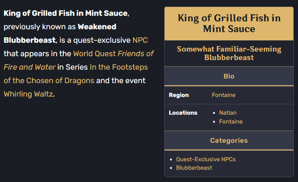Open the NPC link in the intro paragraph
Image resolution: width=298 pixels, height=182 pixels.
pyautogui.click(x=140, y=40)
